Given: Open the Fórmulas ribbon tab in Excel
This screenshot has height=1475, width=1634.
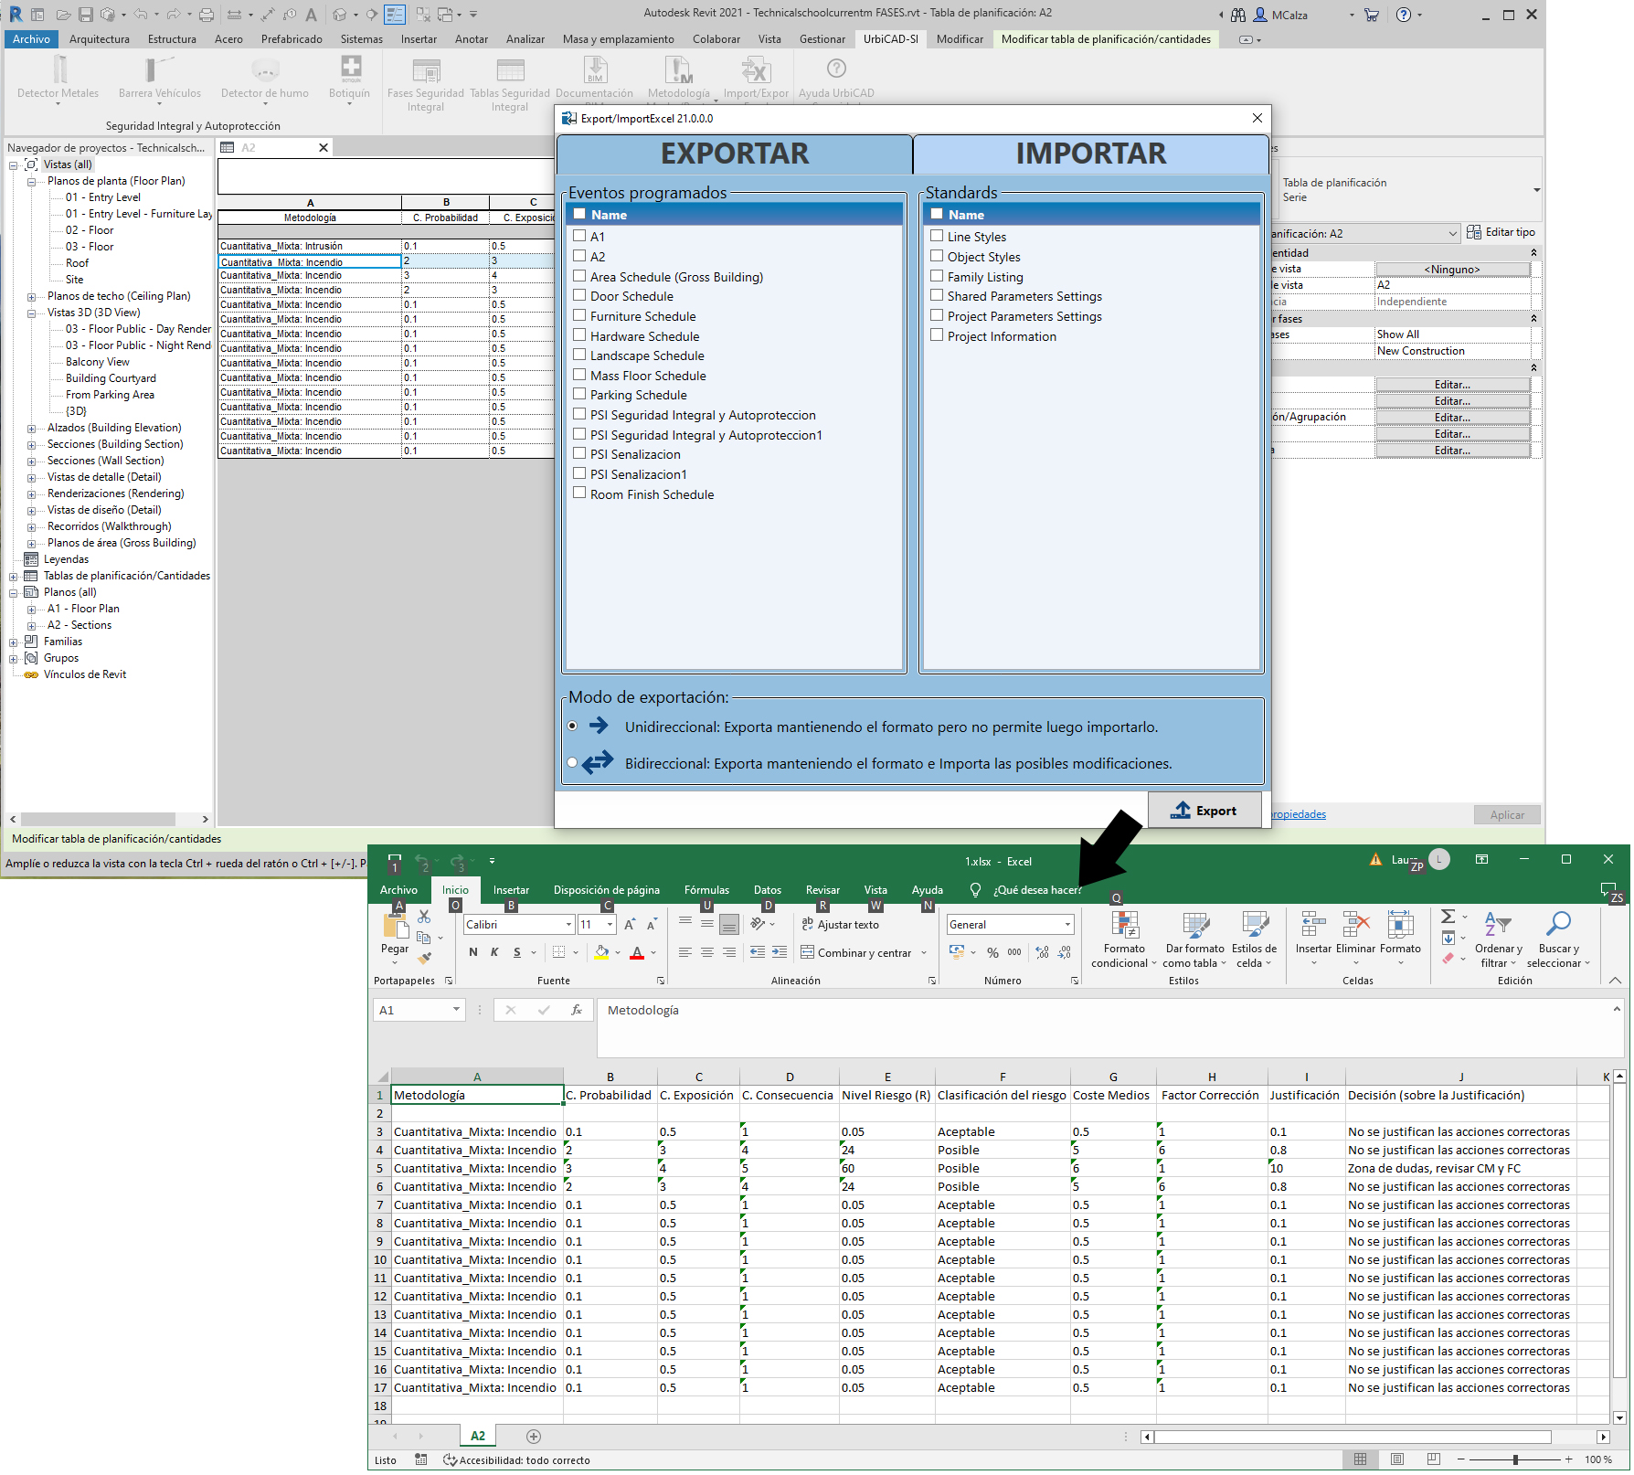Looking at the screenshot, I should [706, 890].
